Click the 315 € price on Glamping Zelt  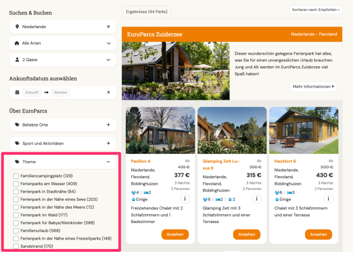(x=254, y=175)
